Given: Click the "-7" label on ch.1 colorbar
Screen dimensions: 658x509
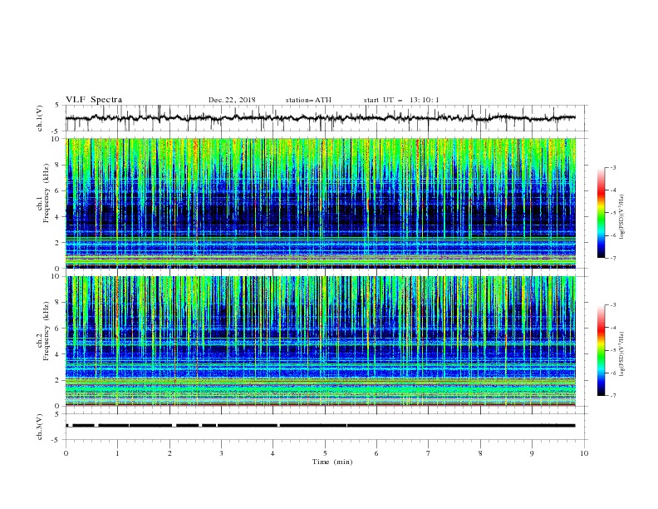Looking at the screenshot, I should pos(612,258).
